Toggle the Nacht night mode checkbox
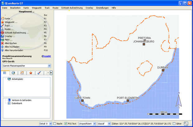 coord(55,124)
